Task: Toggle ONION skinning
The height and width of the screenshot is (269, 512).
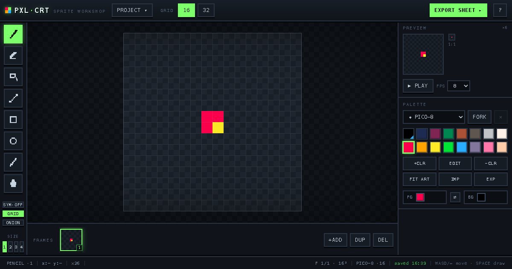Action: (13, 223)
